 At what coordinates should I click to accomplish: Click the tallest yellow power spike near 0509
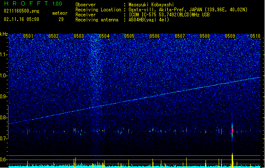233,160
